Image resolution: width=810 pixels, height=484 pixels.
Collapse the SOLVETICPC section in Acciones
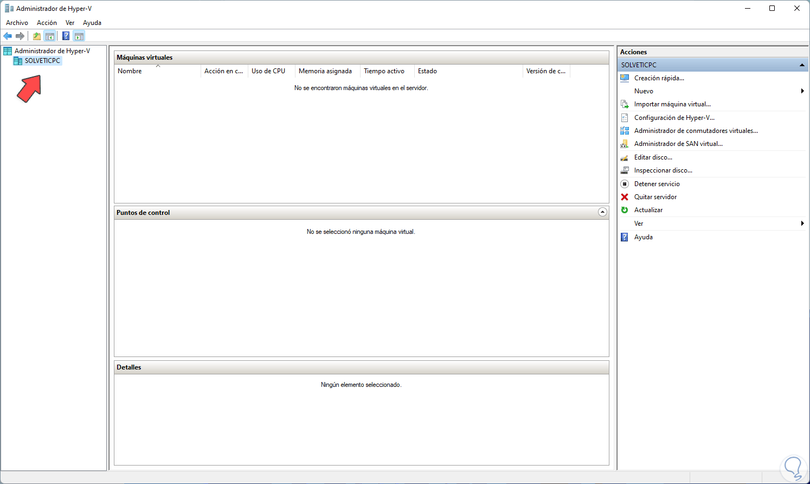(x=802, y=65)
